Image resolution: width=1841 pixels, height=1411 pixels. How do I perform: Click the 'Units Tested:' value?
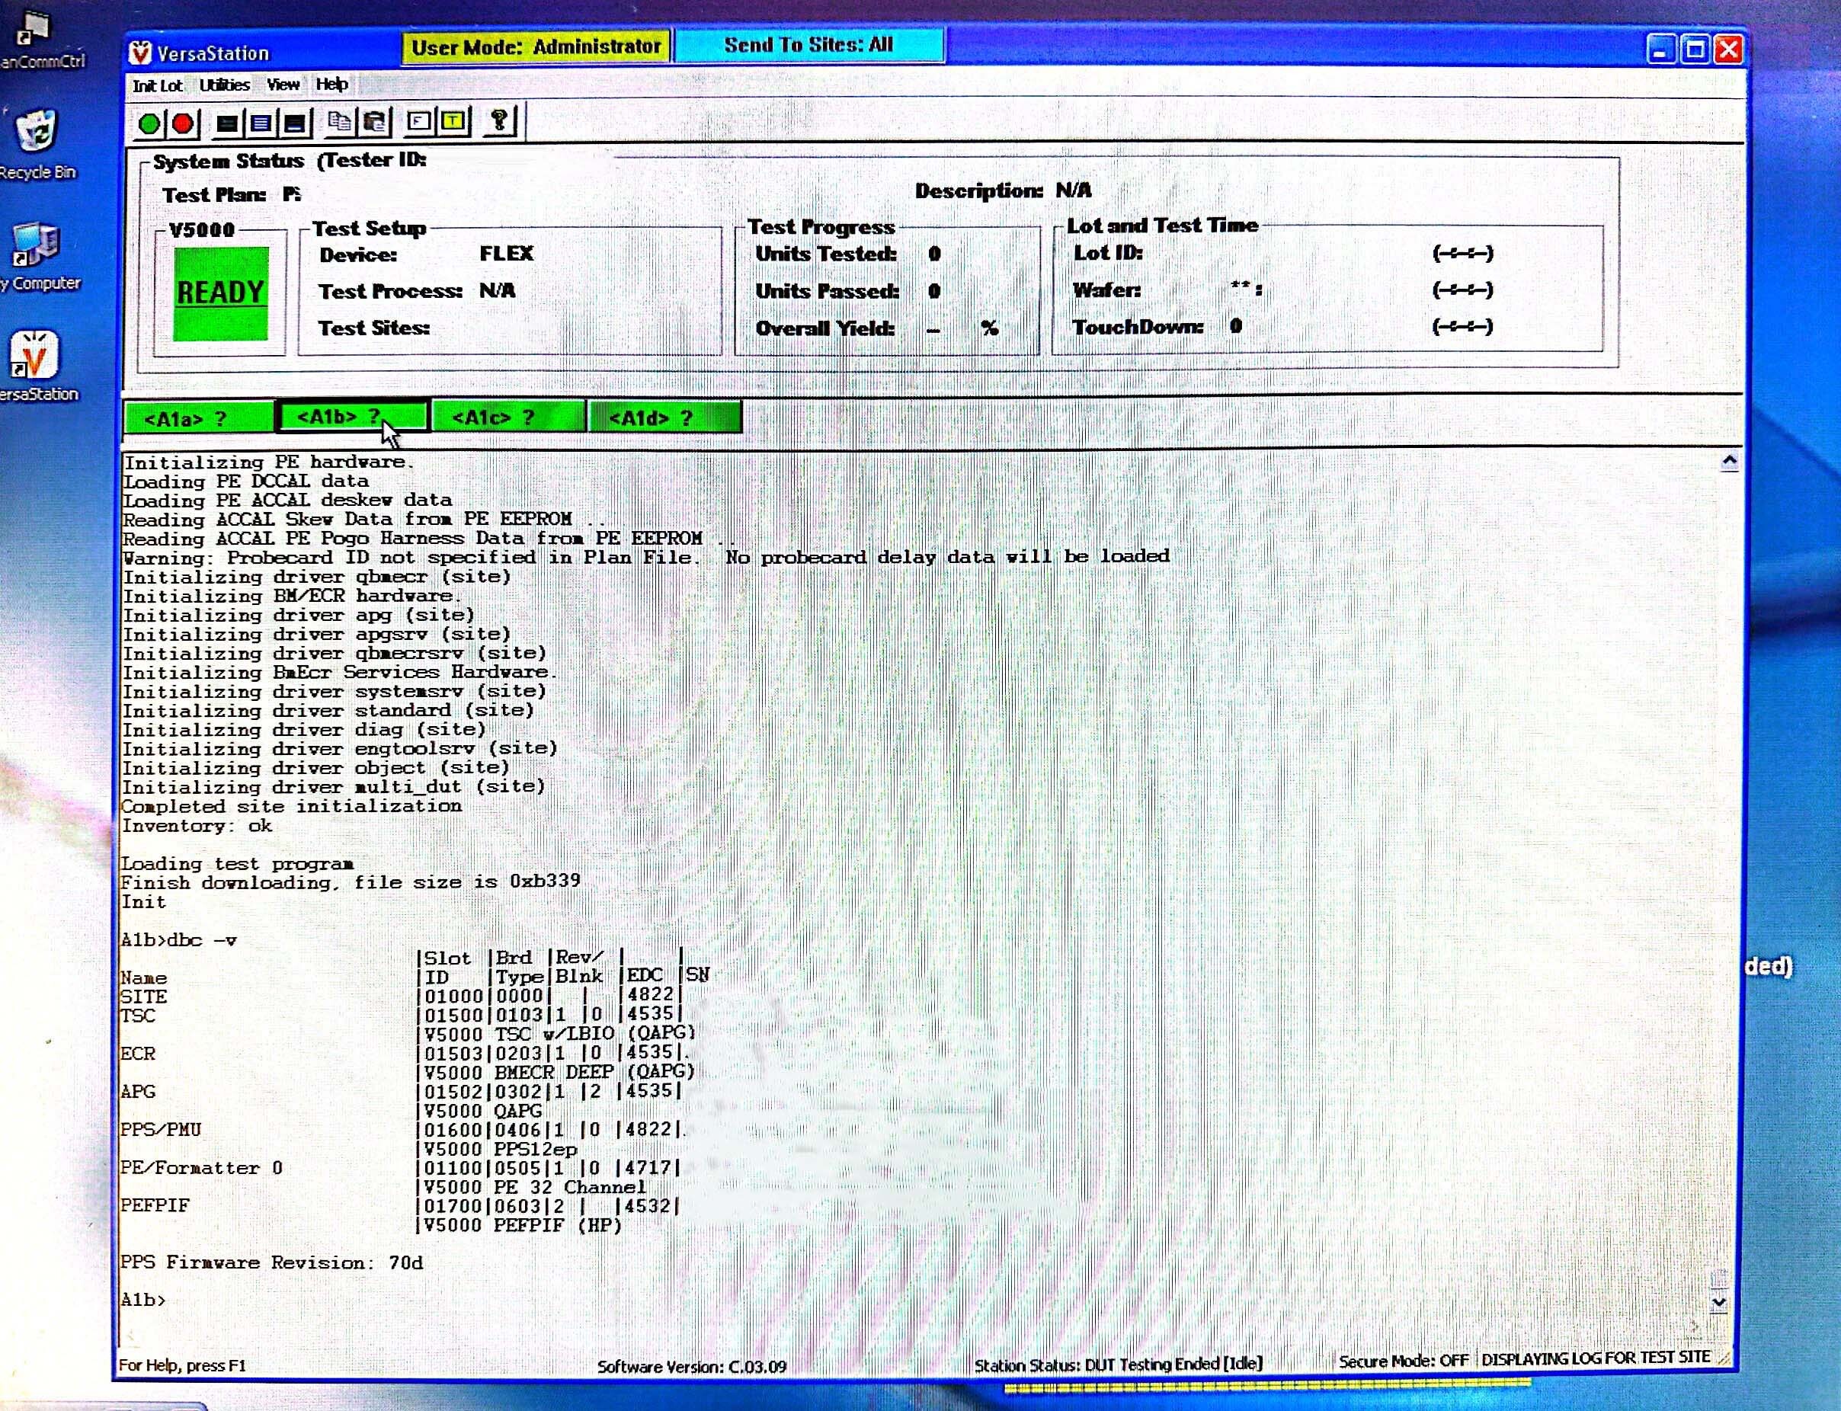tap(935, 254)
